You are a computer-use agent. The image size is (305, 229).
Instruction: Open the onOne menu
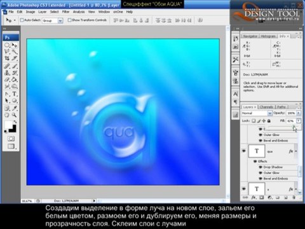[118, 12]
